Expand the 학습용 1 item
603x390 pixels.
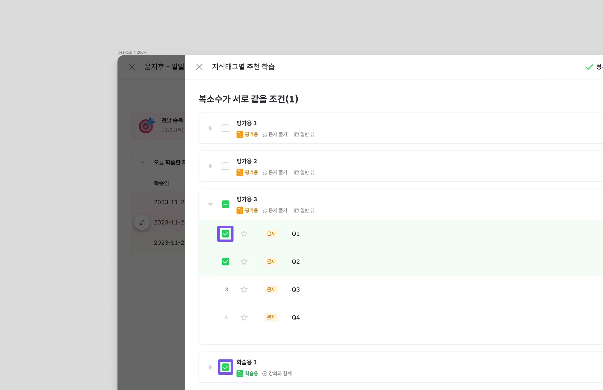tap(211, 367)
